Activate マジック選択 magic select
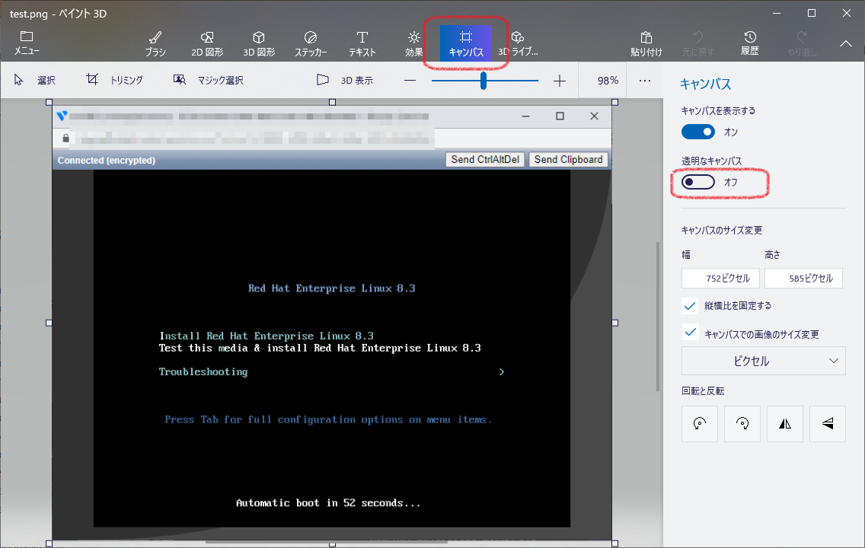 pos(208,80)
